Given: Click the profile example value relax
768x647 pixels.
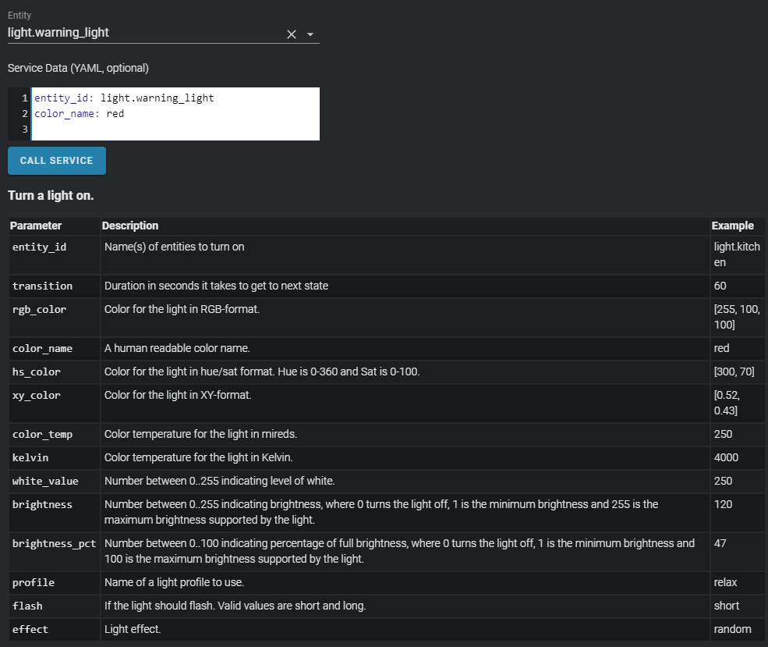Looking at the screenshot, I should [725, 582].
